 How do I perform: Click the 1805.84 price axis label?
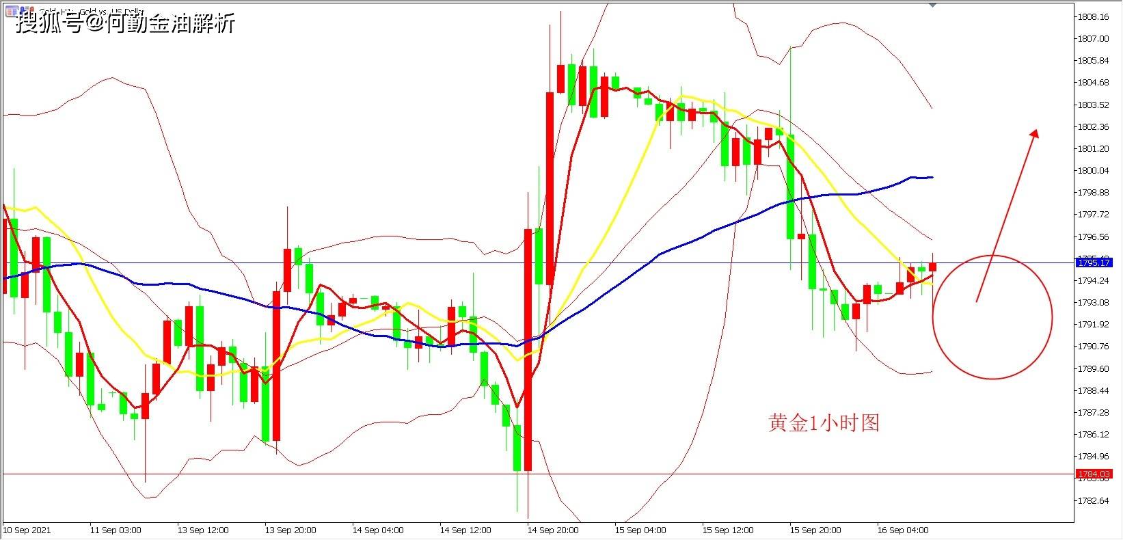[x=1094, y=61]
